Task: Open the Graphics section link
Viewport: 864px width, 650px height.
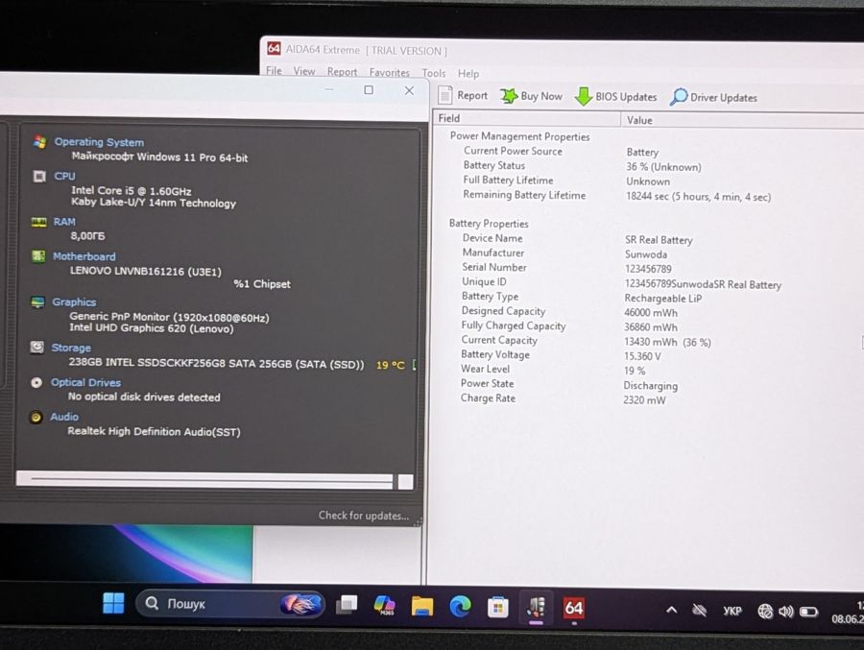Action: point(74,302)
